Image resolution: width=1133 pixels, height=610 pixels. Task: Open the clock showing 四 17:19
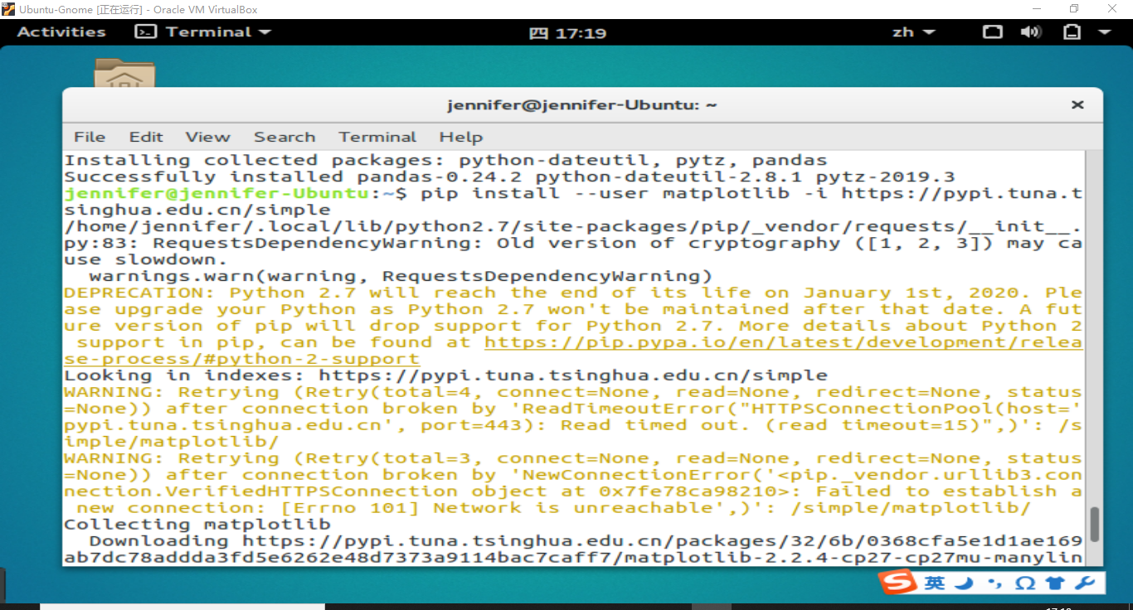[567, 33]
